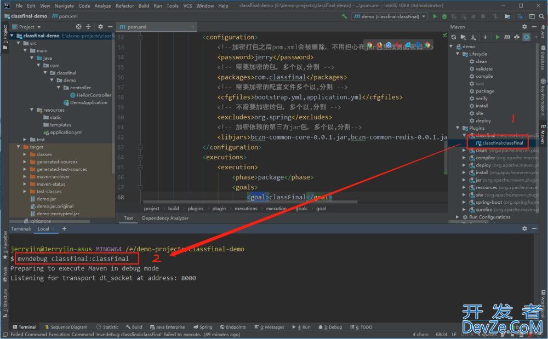The height and width of the screenshot is (339, 548).
Task: Collapse the resources folder in project tree
Action: [32, 110]
